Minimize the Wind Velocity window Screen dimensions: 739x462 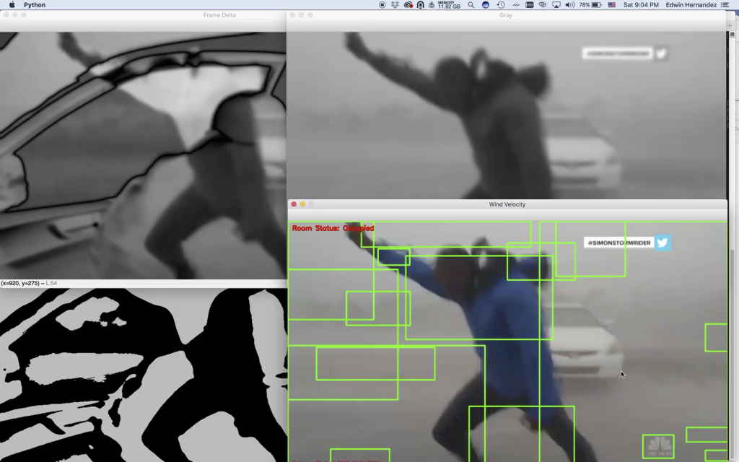[x=302, y=204]
